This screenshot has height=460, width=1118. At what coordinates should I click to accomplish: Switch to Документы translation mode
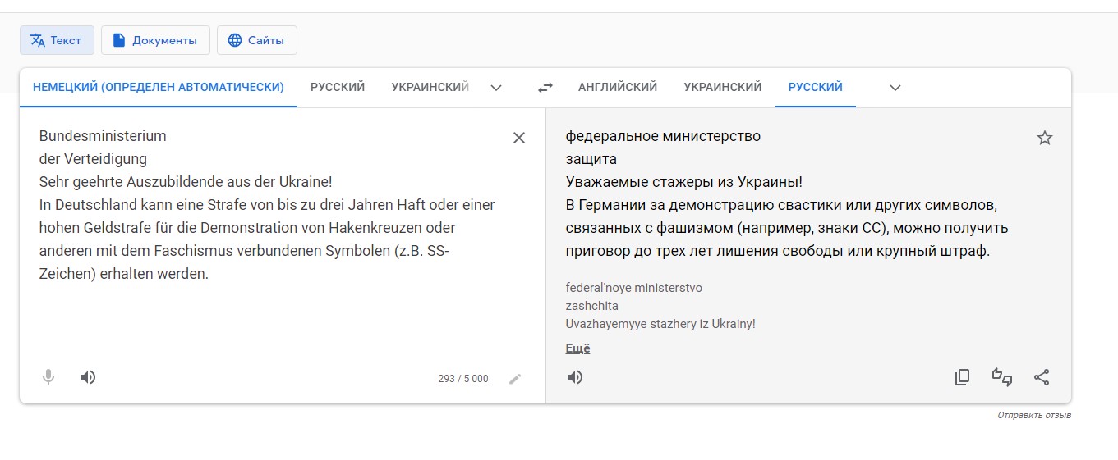coord(155,40)
